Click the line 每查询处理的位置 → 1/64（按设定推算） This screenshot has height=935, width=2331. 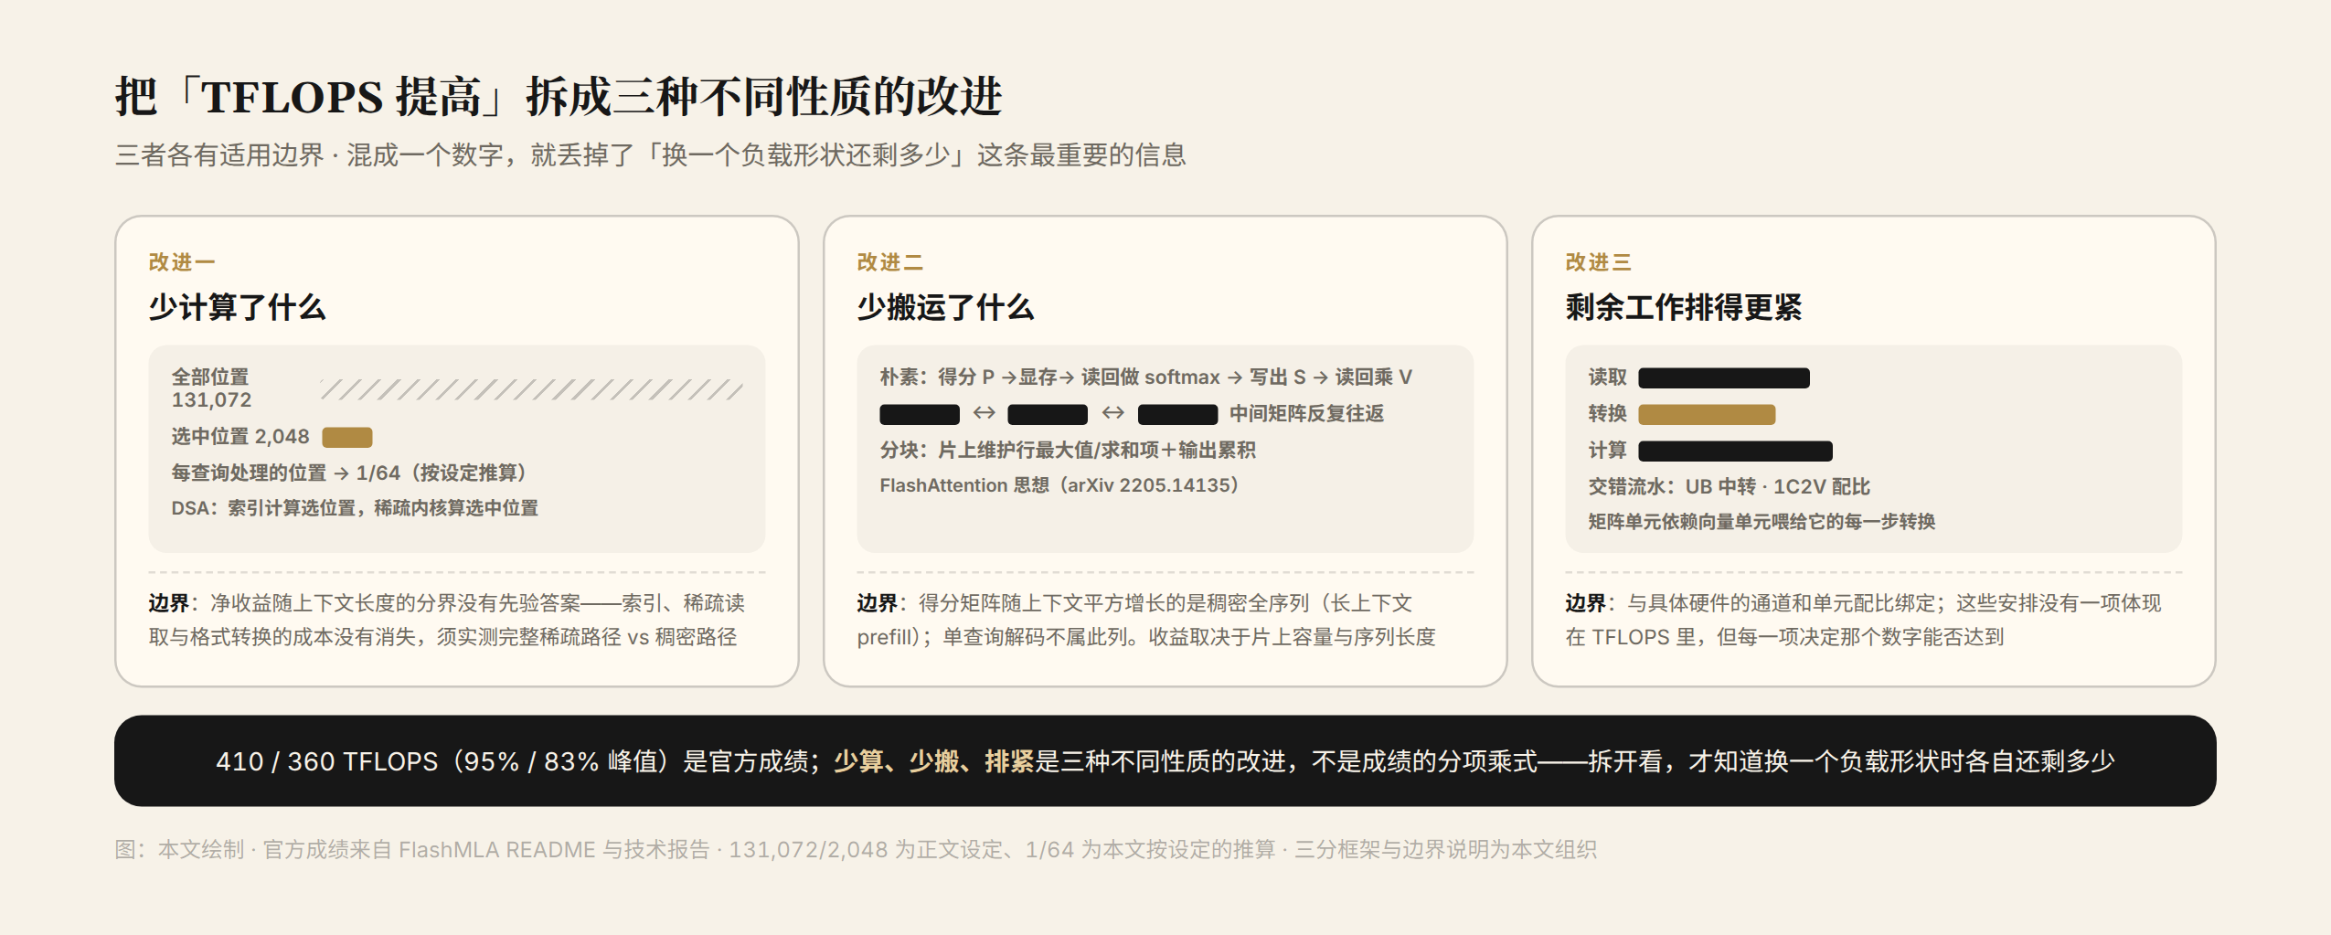(x=349, y=473)
